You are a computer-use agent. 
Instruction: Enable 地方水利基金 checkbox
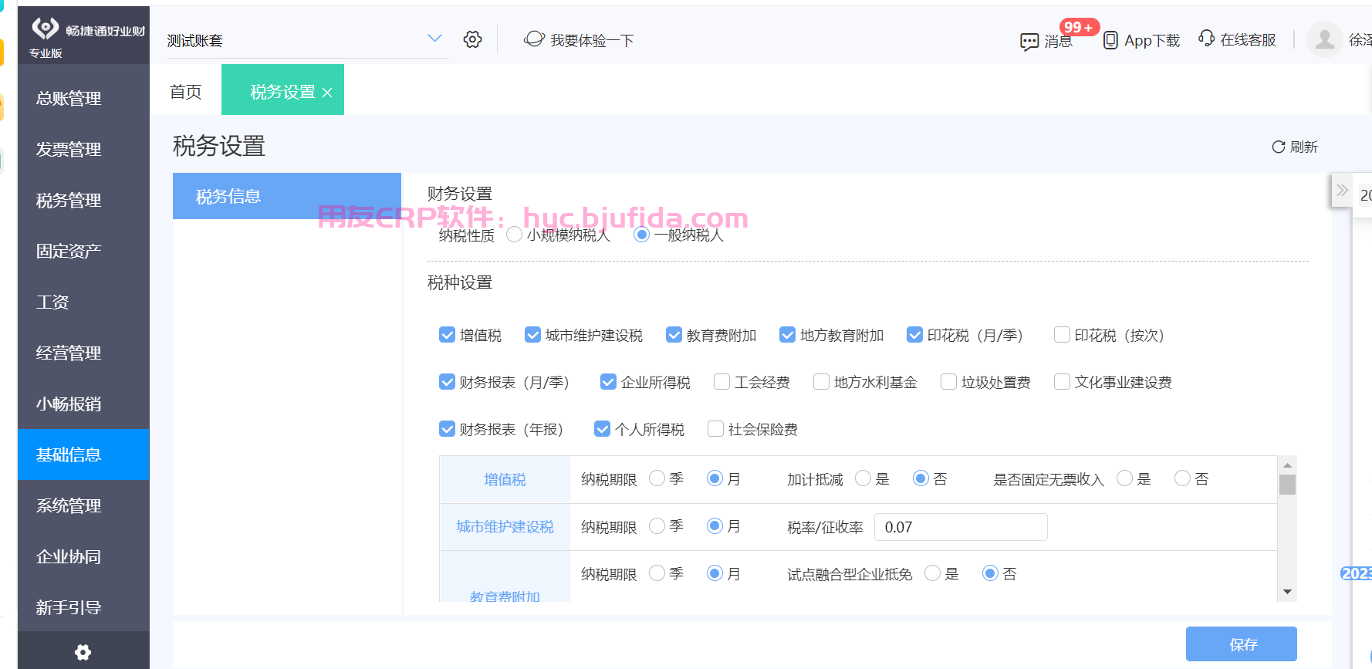click(821, 382)
